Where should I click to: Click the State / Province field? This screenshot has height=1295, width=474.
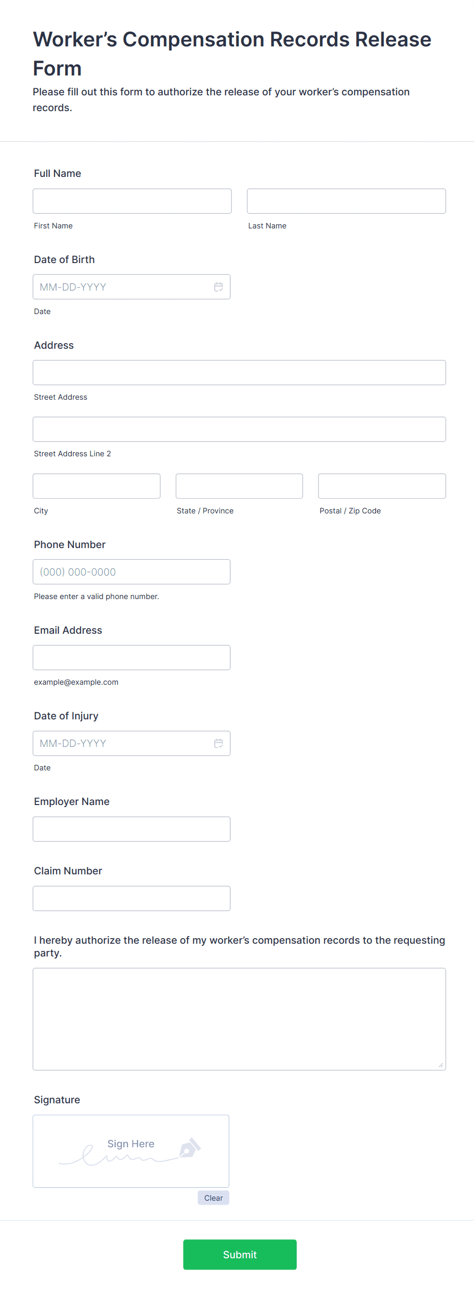click(x=239, y=486)
